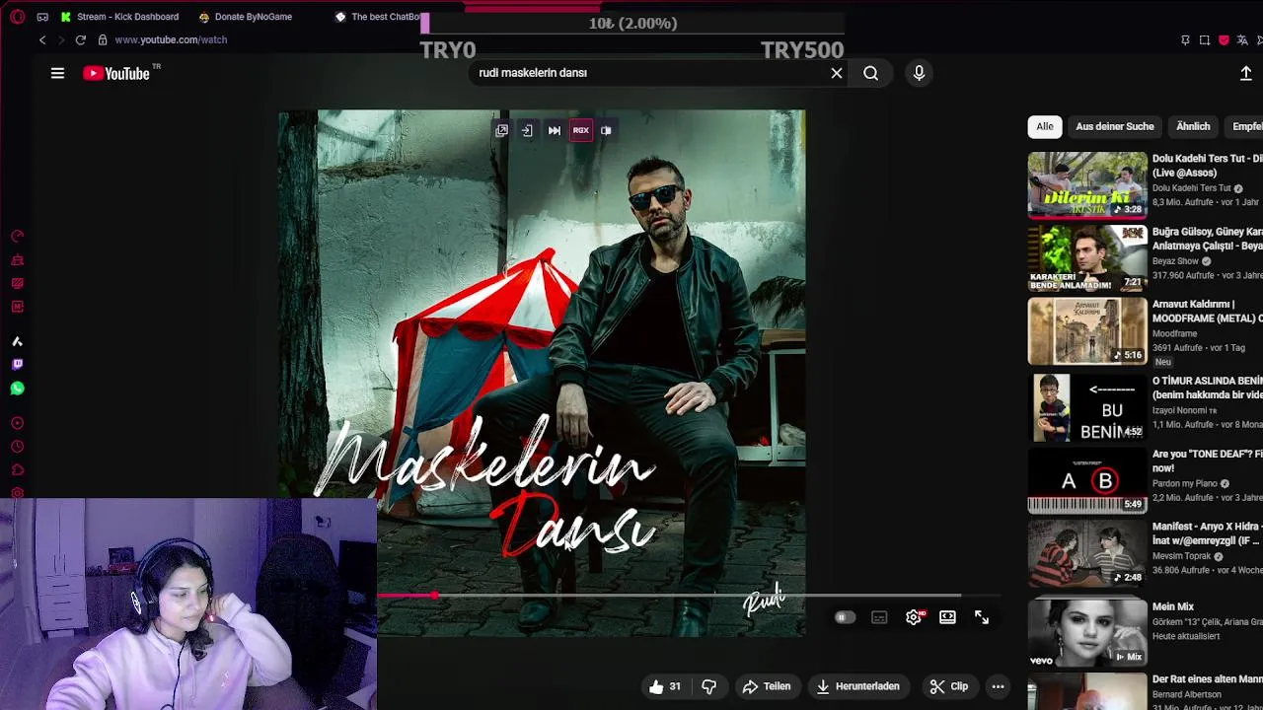
Task: Open Dolu Kadehi Ters Tut thumbnail
Action: click(1087, 184)
